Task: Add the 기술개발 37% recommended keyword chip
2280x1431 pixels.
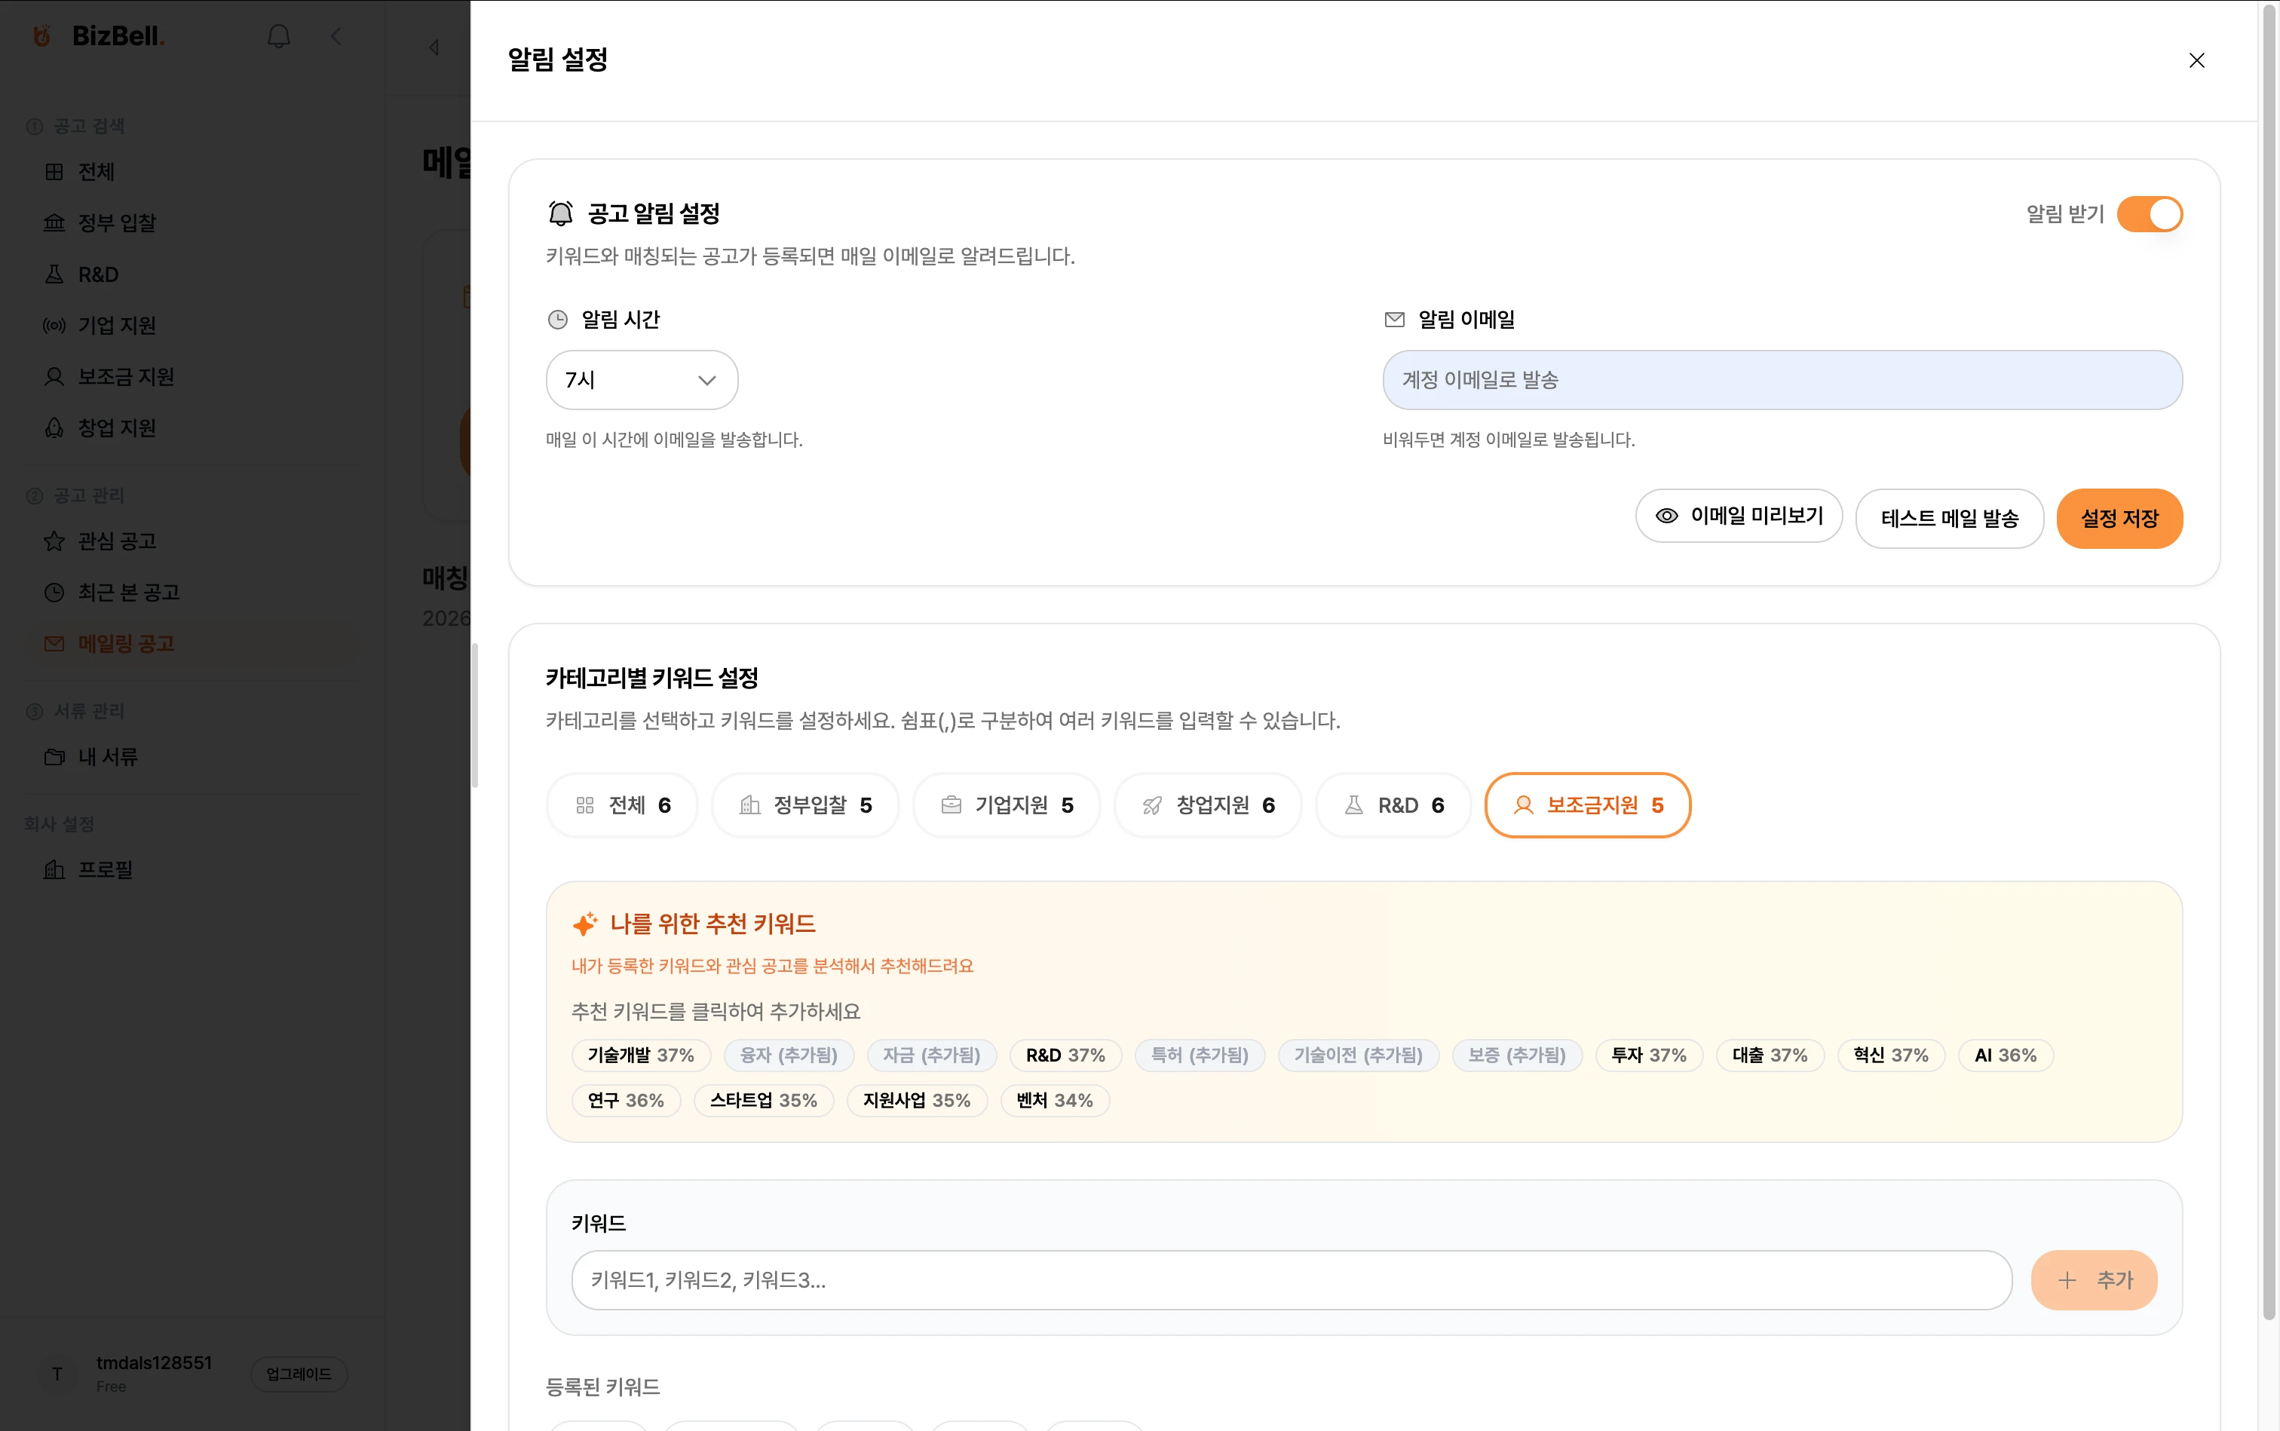Action: coord(641,1056)
